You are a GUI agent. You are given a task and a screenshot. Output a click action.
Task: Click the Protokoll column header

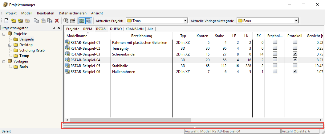tap(295, 36)
